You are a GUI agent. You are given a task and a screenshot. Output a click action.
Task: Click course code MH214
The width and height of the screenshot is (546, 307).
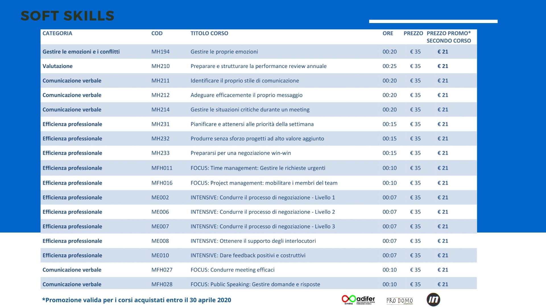coord(160,110)
